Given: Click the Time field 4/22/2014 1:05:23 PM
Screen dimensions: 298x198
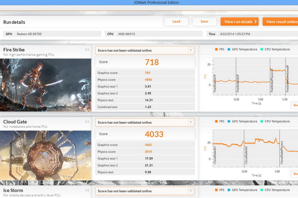Looking at the screenshot, I should point(258,34).
